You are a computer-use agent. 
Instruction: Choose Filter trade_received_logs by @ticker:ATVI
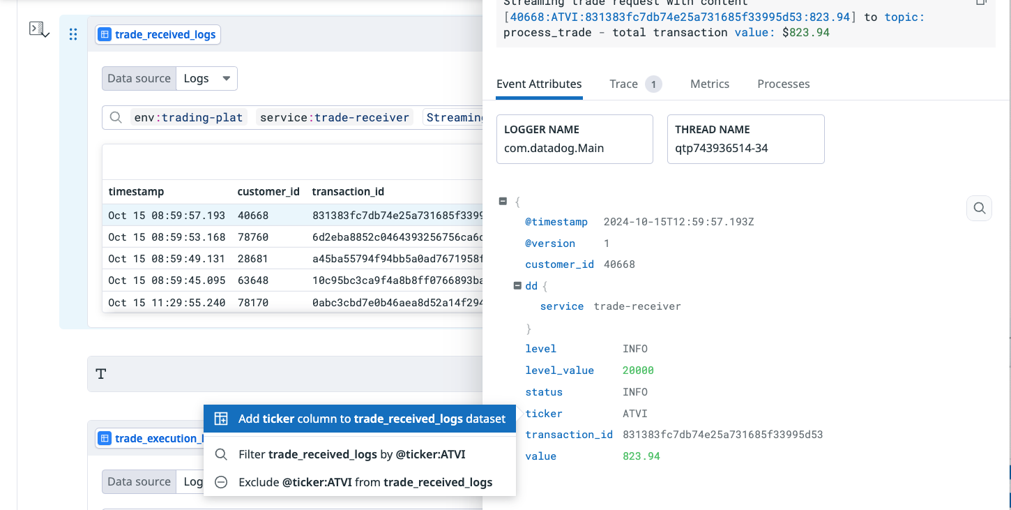coord(351,454)
